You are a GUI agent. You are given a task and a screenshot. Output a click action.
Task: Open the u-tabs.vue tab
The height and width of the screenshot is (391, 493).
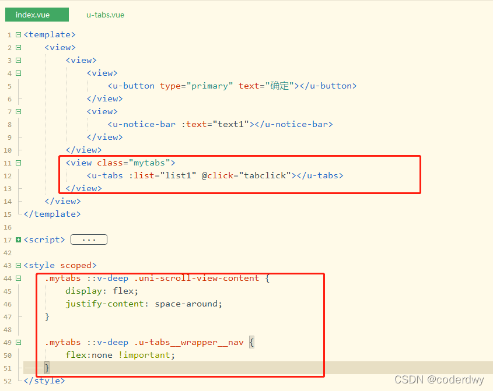coord(106,15)
